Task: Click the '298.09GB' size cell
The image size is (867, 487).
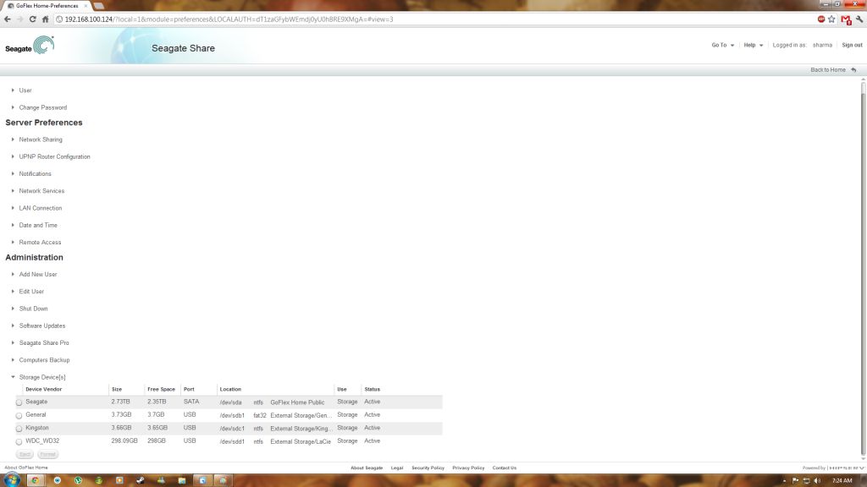Action: (x=124, y=441)
